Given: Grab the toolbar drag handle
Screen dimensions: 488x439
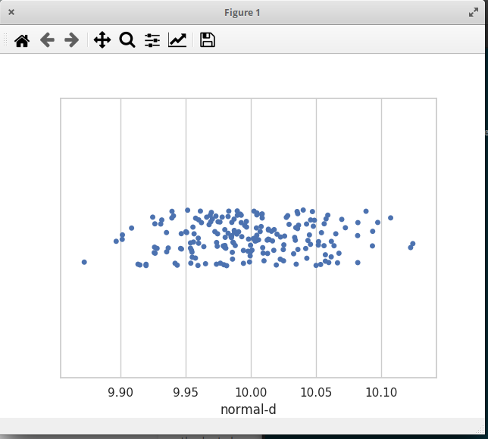Looking at the screenshot, I should pyautogui.click(x=5, y=40).
